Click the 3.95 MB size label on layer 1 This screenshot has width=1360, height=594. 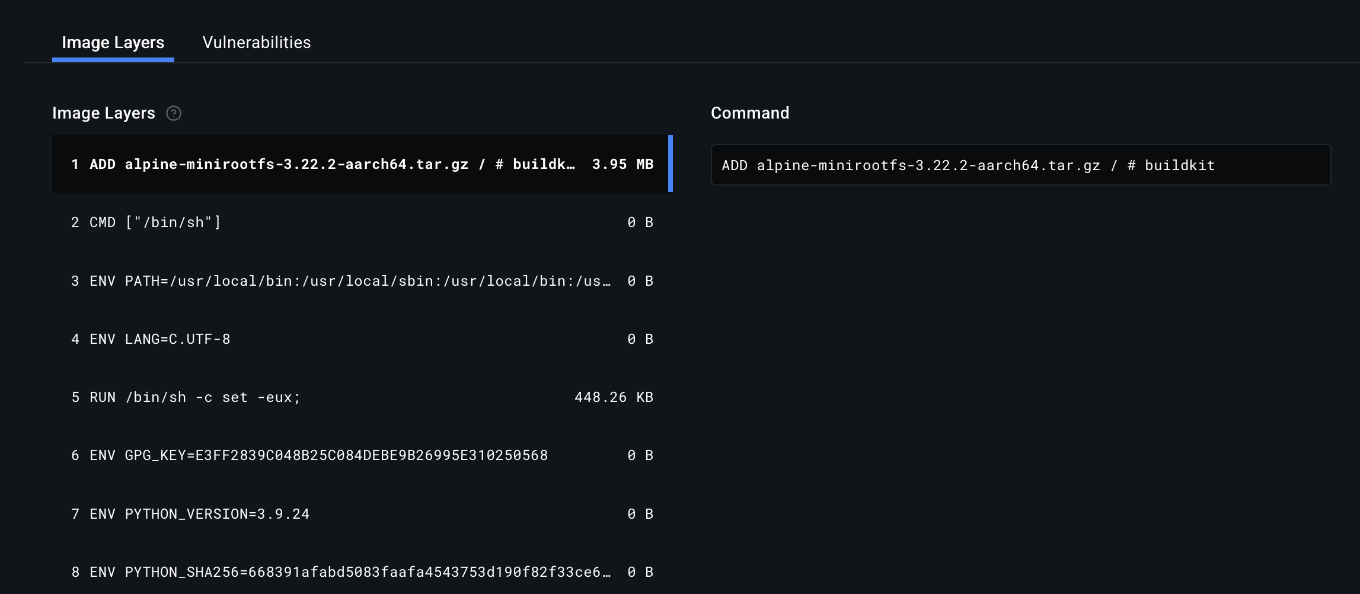tap(622, 164)
